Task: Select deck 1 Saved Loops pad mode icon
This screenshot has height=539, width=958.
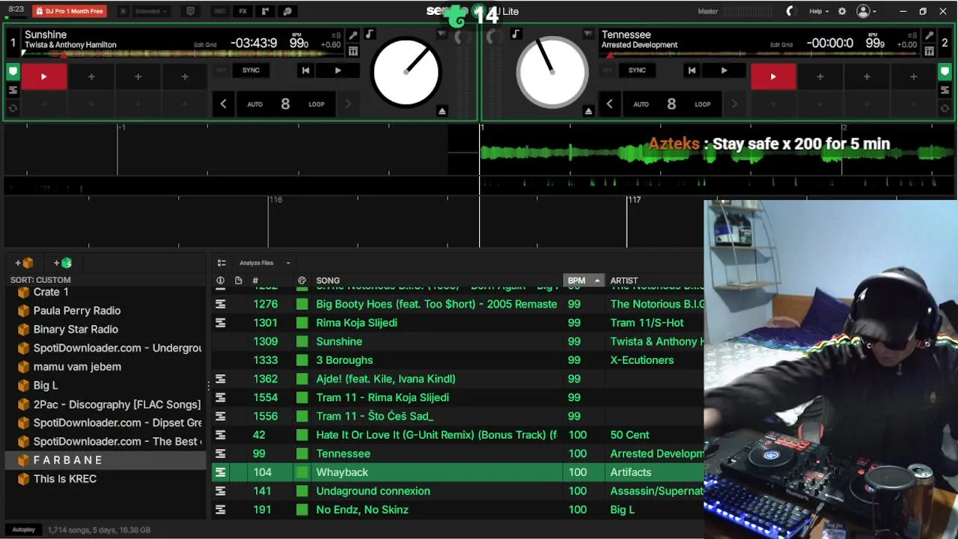Action: click(x=13, y=91)
